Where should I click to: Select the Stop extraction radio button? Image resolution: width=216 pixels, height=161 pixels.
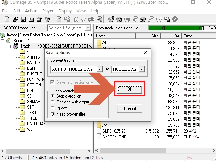tap(52, 96)
